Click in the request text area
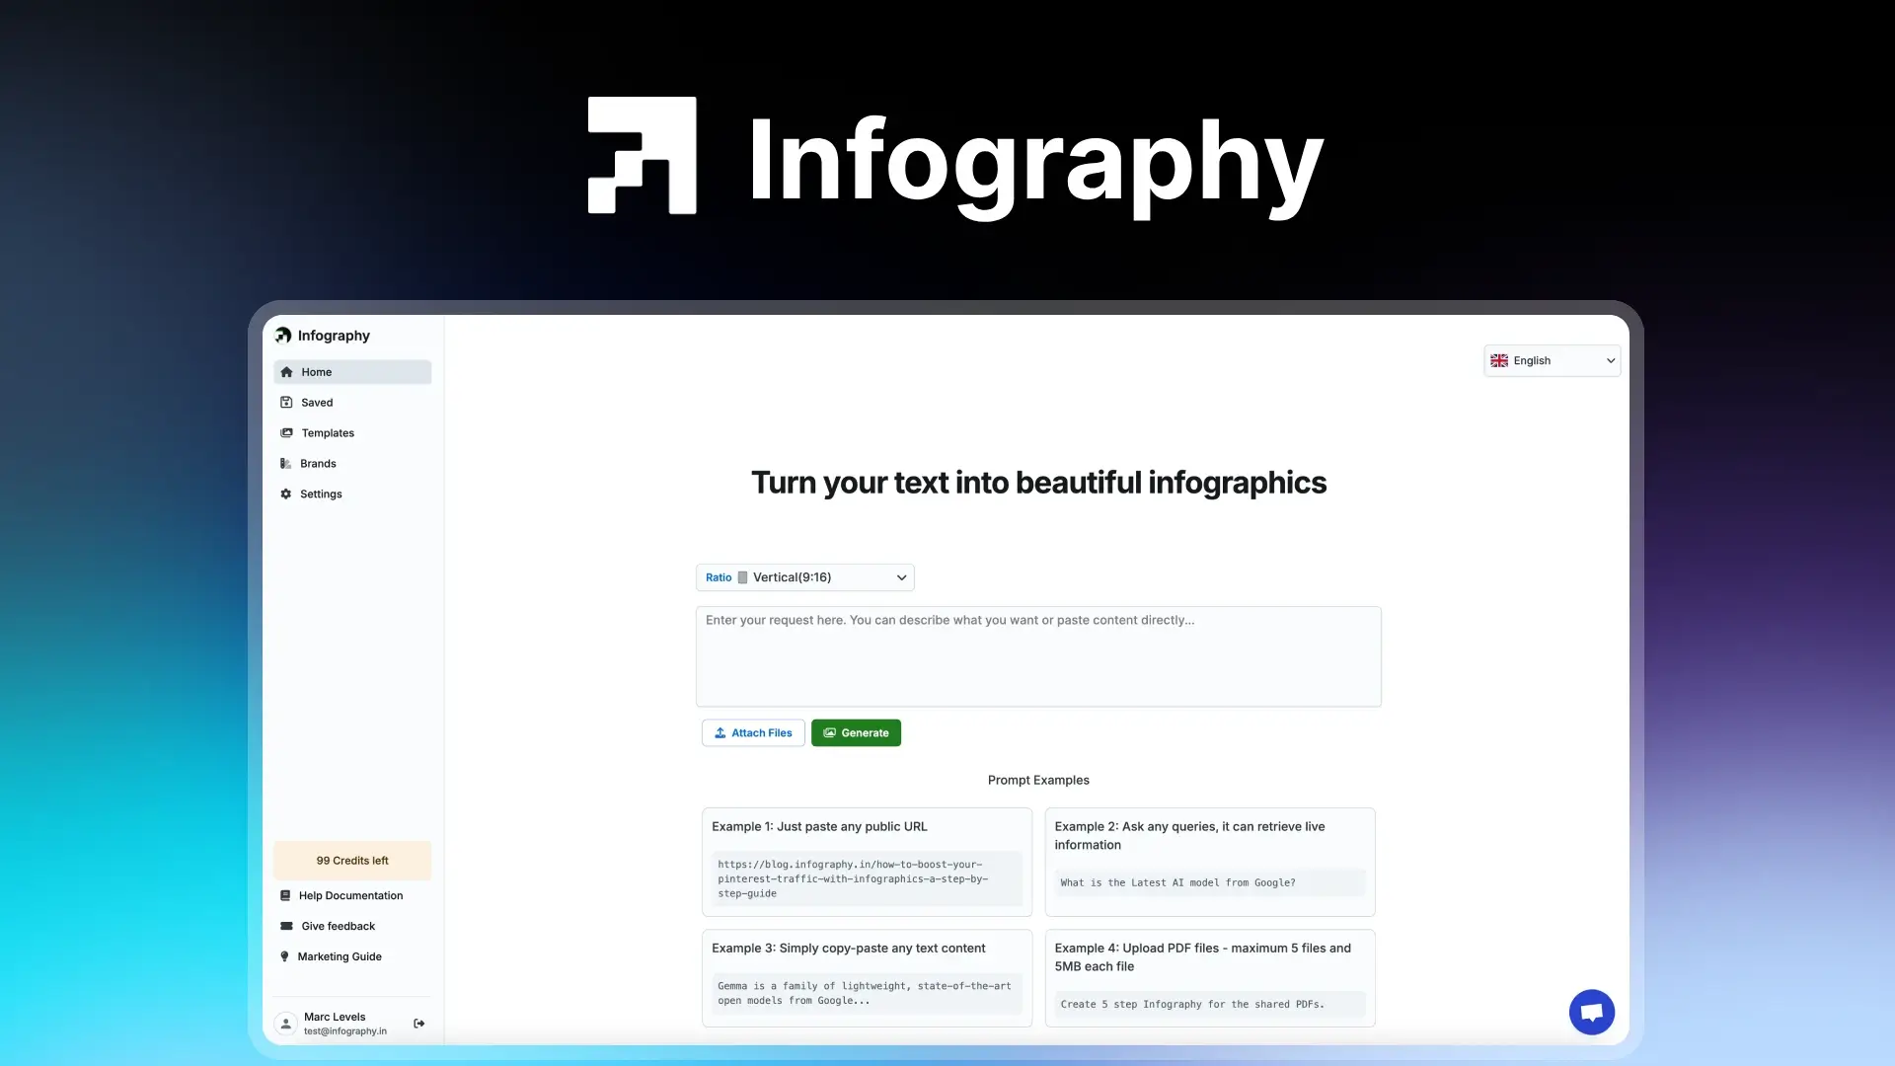This screenshot has height=1066, width=1895. point(1038,656)
